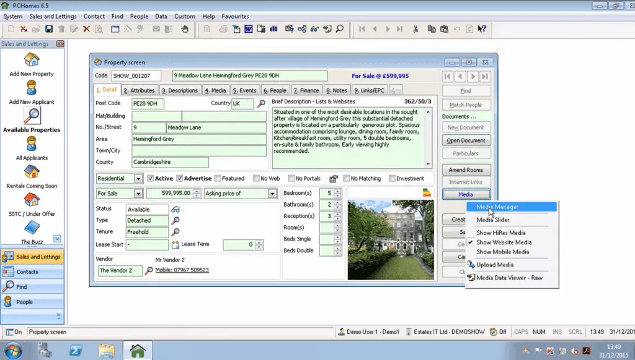
Task: Click the property photo thumbnail
Action: pos(391,239)
